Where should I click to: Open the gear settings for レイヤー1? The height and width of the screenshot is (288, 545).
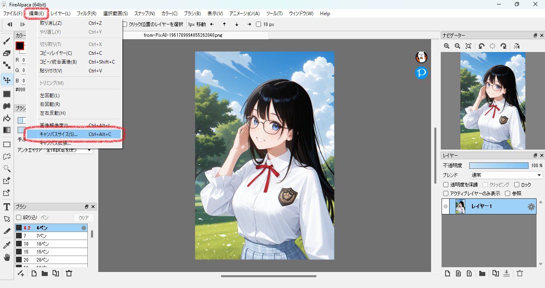click(531, 207)
